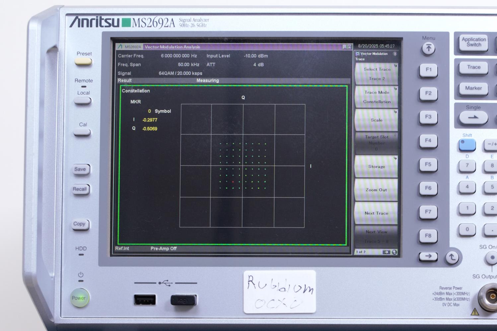The image size is (497, 331).
Task: Open the Select Trace submenu
Action: (x=376, y=73)
